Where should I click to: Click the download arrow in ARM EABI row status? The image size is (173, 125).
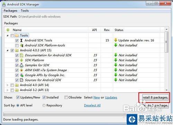pyautogui.click(x=116, y=70)
